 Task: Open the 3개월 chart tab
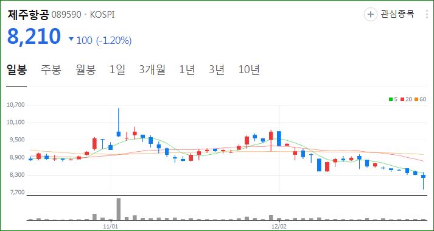click(x=152, y=70)
